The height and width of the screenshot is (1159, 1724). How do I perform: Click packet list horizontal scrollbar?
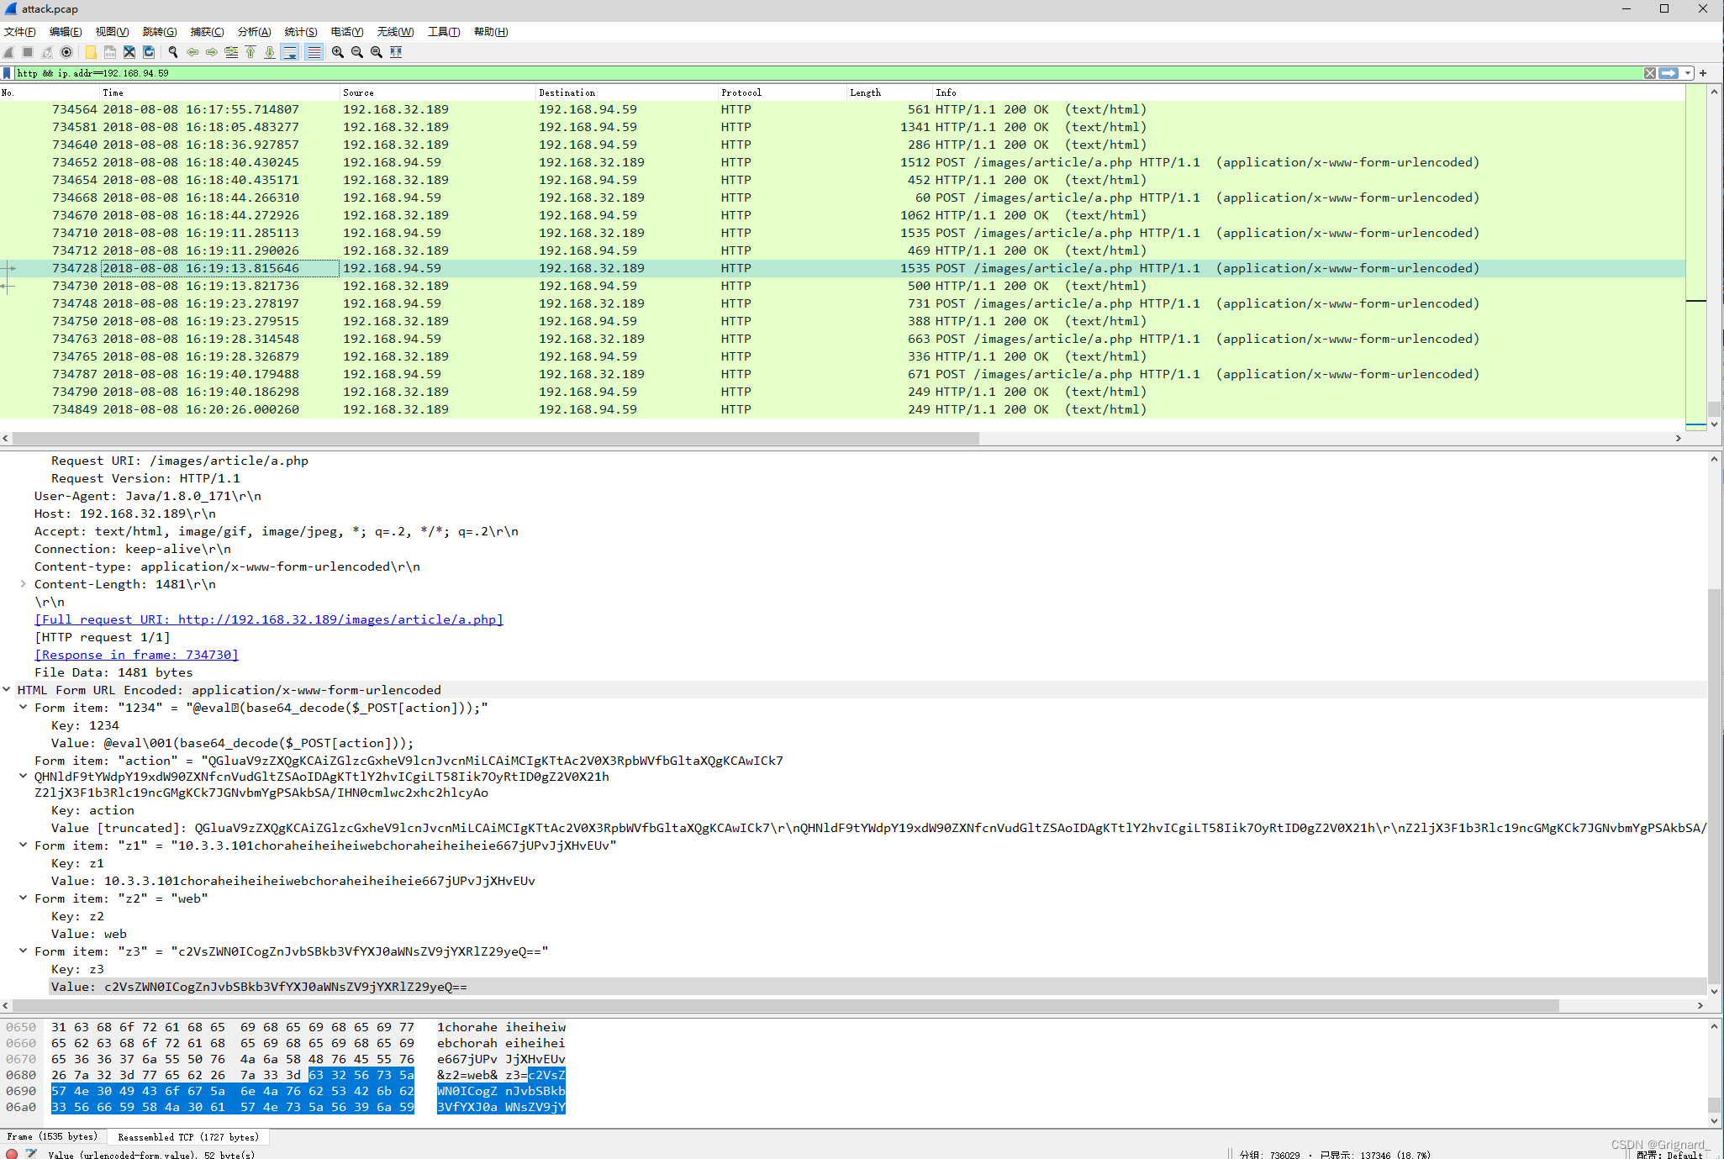click(x=496, y=438)
